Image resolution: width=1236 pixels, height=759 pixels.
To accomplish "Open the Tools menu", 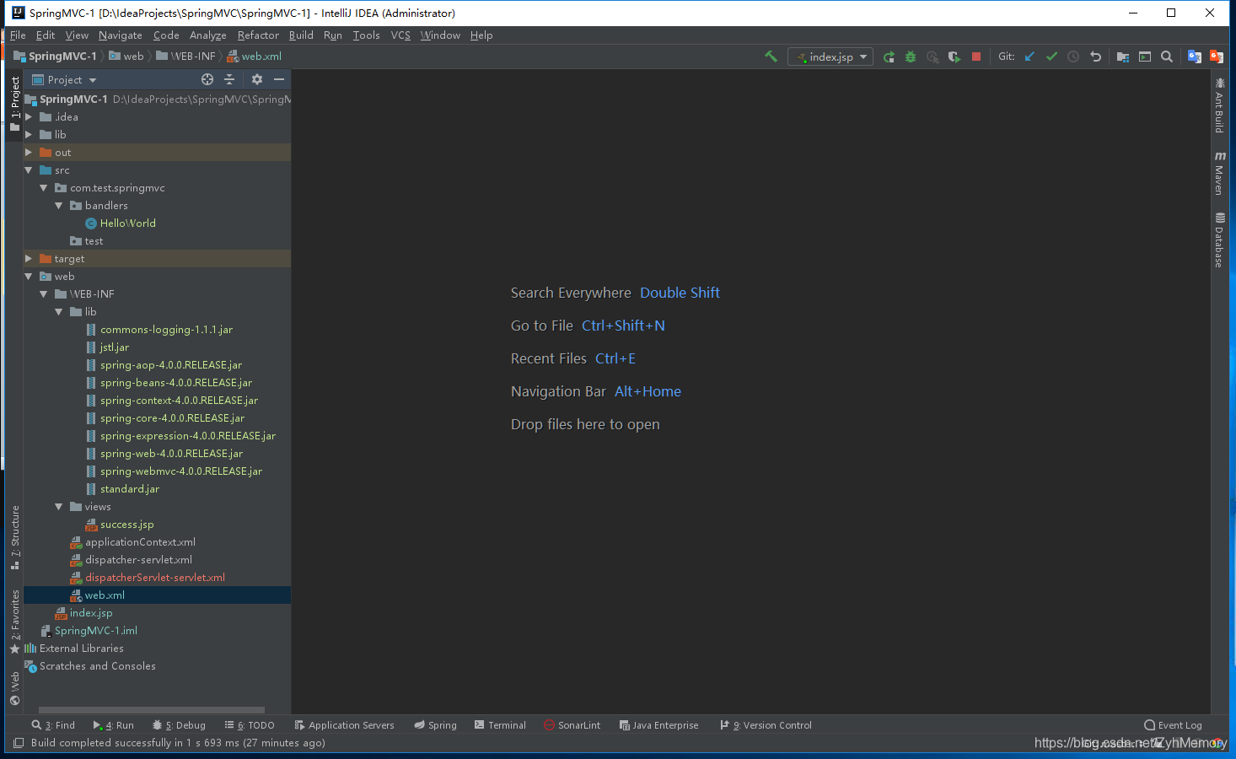I will coord(366,35).
